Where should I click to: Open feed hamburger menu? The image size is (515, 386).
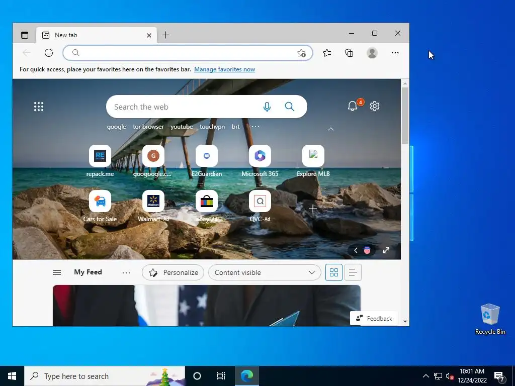pos(57,272)
